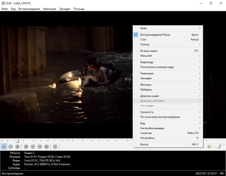Image resolution: width=226 pixels, height=176 pixels.
Task: Expand the Дорожка аудио submenu
Action: point(168,96)
